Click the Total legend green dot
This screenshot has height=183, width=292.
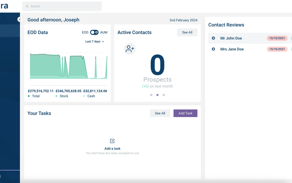29,96
